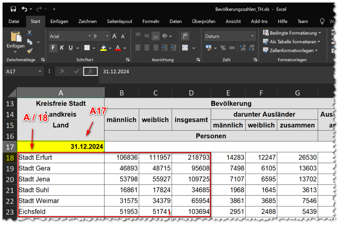Click the Save icon in title bar
Screen dimensions: 340x225
(x=13, y=9)
